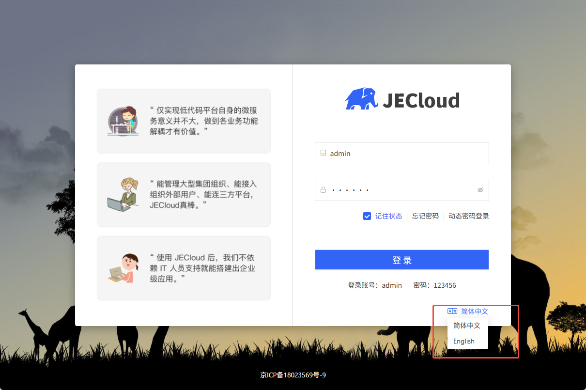The width and height of the screenshot is (586, 390).
Task: Open the 忘记密码 link
Action: coord(425,216)
